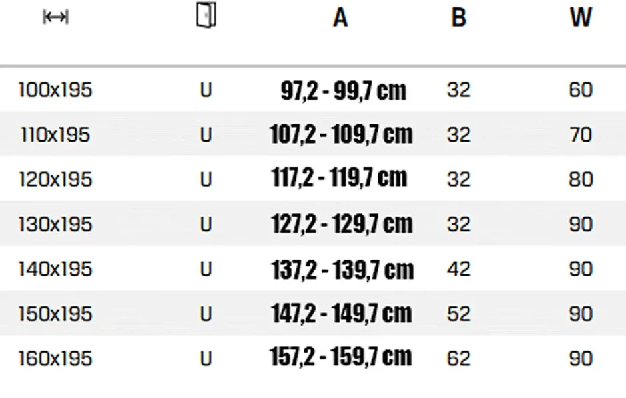This screenshot has height=398, width=626.
Task: Select the column W header
Action: (x=581, y=18)
